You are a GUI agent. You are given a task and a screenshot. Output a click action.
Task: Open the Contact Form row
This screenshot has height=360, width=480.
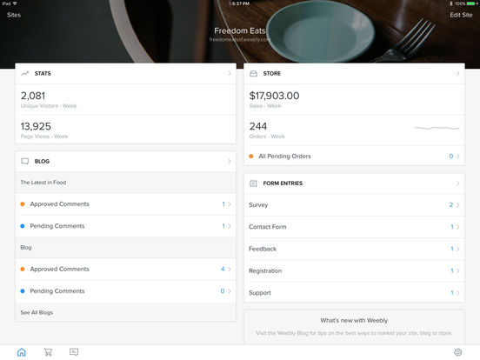(x=354, y=227)
